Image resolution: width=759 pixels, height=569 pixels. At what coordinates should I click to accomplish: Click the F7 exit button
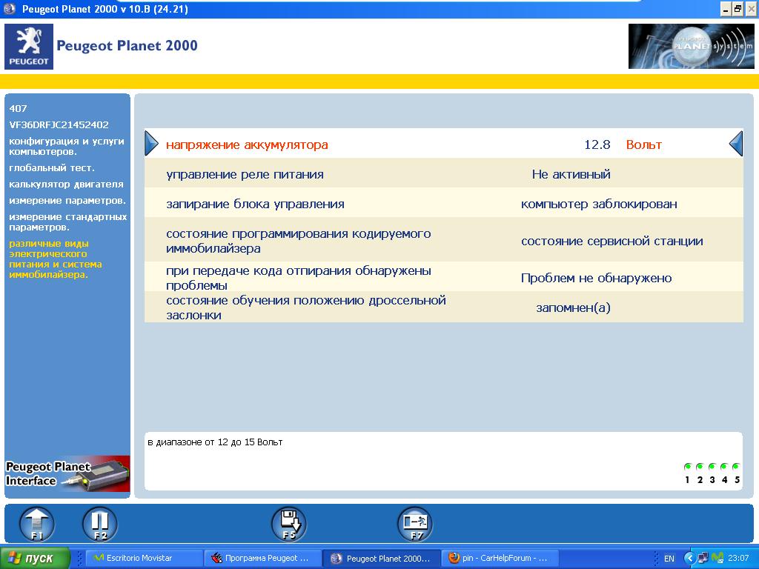[415, 524]
